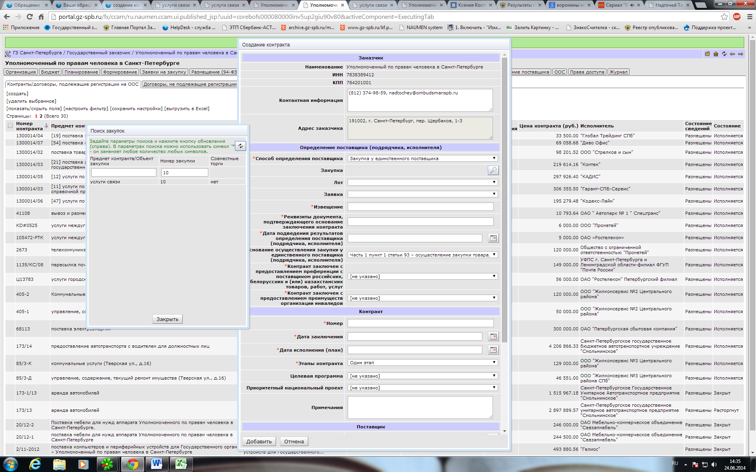Click the portal forward arrow icon

pos(741,54)
